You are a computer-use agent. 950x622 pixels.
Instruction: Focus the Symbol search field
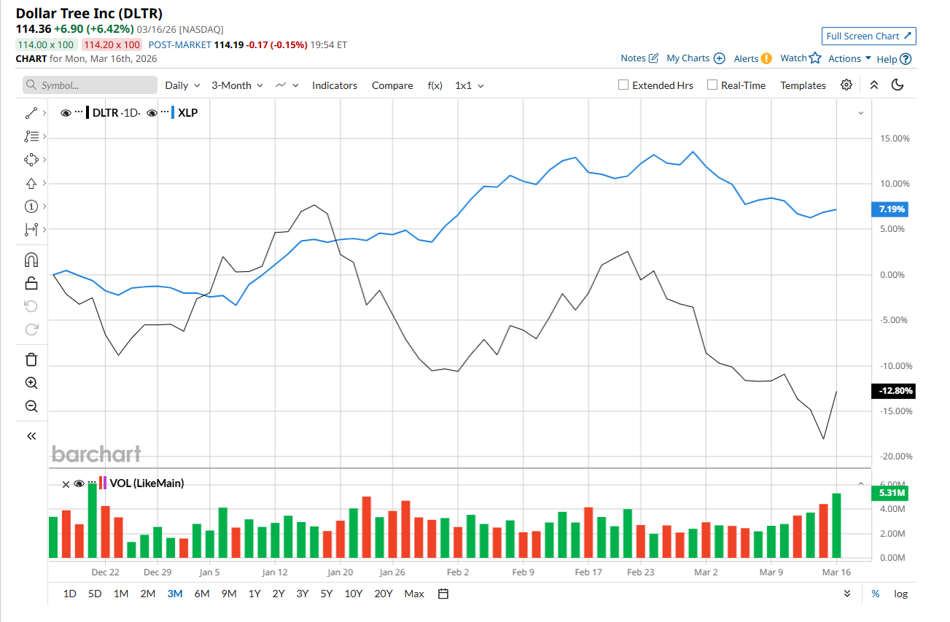click(90, 85)
